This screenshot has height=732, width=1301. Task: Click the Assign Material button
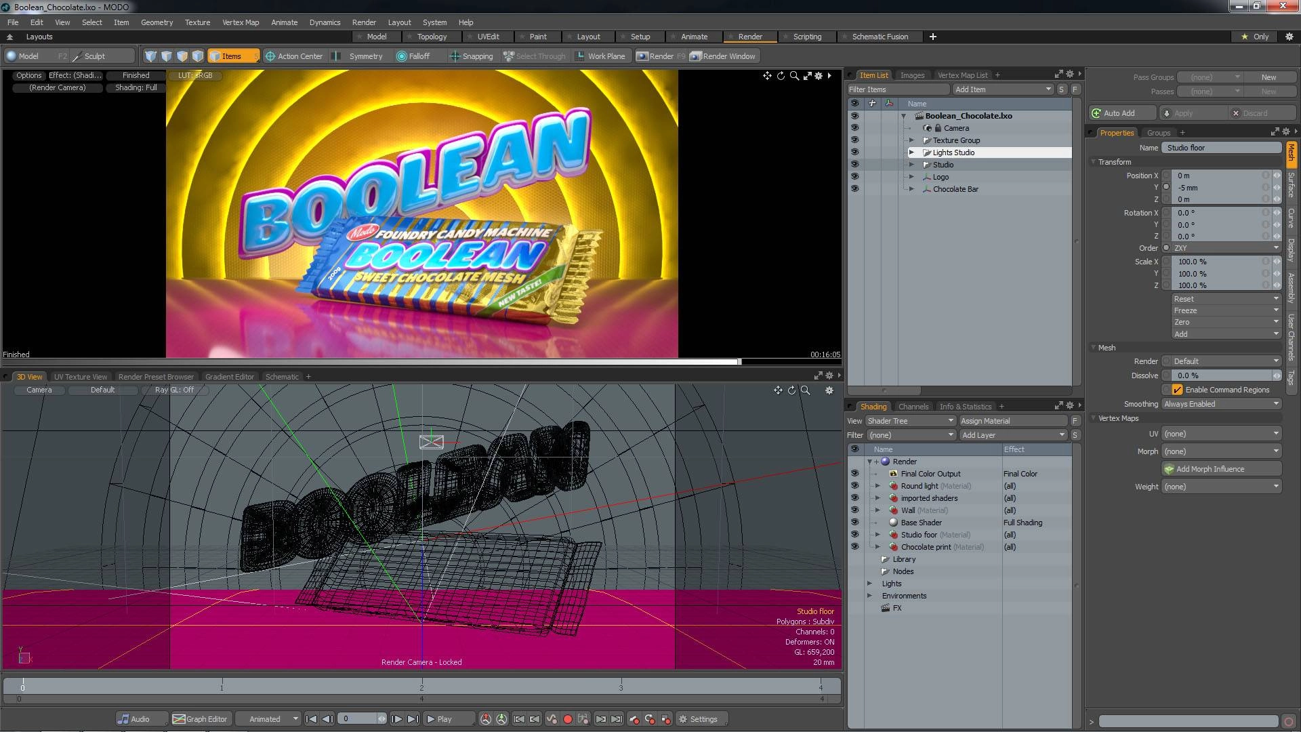[1013, 421]
